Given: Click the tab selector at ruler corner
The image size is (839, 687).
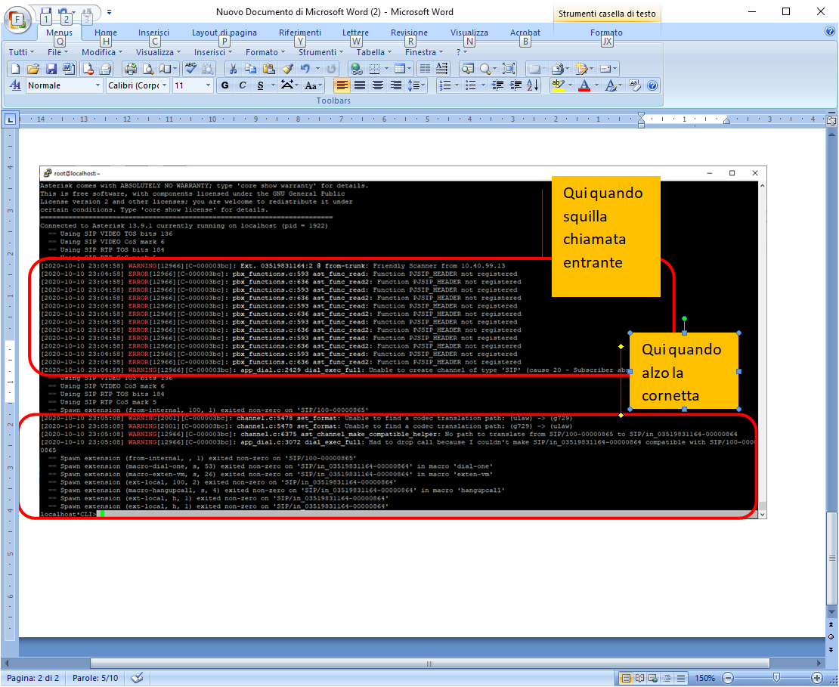Looking at the screenshot, I should point(10,119).
